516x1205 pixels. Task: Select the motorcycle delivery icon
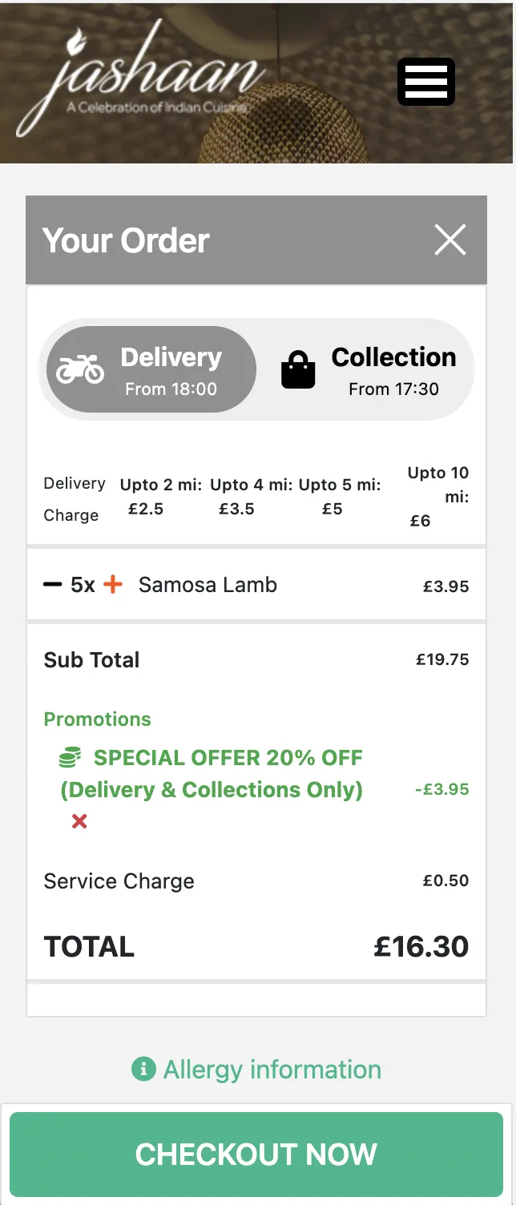78,368
